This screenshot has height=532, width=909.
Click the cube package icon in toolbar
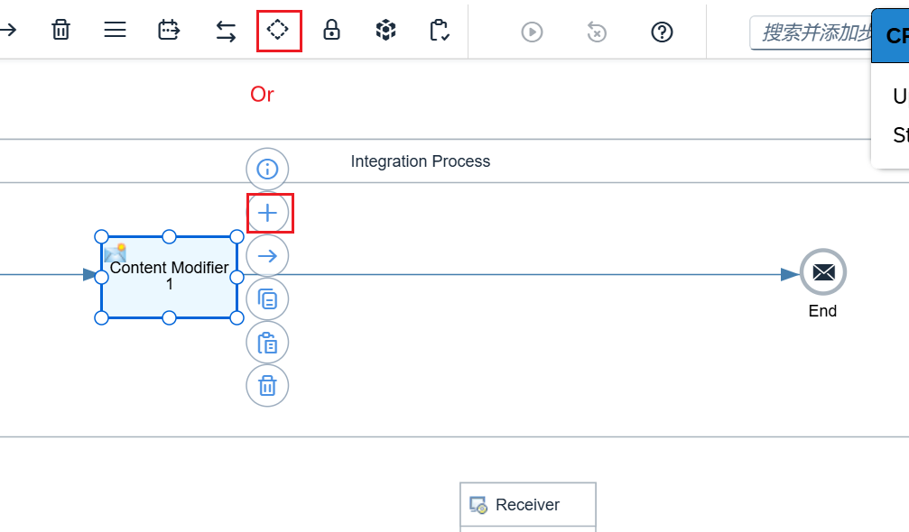coord(386,30)
